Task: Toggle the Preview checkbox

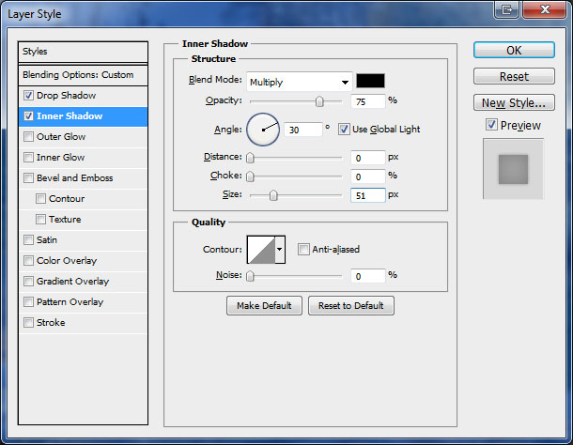Action: [x=492, y=125]
